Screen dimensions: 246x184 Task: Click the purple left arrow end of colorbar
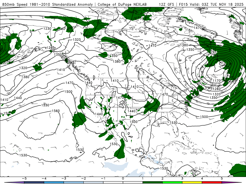(14, 182)
